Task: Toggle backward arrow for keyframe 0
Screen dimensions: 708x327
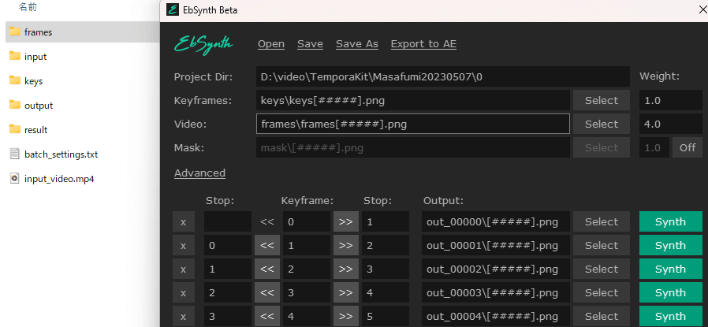Action: tap(267, 222)
